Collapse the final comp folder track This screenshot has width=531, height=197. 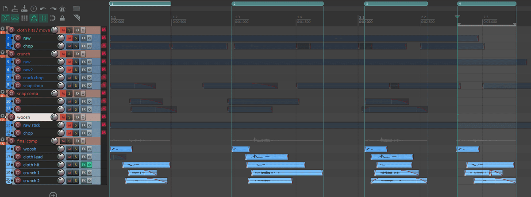pyautogui.click(x=2, y=139)
